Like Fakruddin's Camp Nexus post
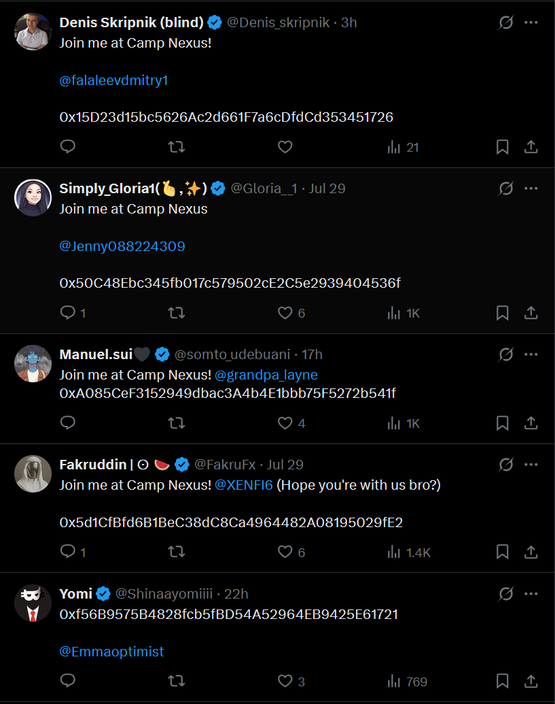555x704 pixels. click(285, 552)
